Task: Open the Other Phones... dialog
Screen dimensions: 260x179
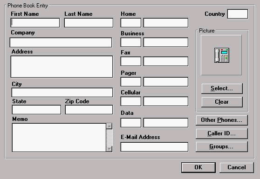Action: click(222, 120)
